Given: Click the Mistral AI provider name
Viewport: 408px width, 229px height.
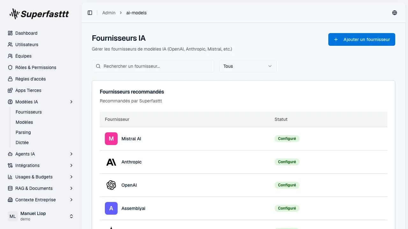Looking at the screenshot, I should 131,139.
